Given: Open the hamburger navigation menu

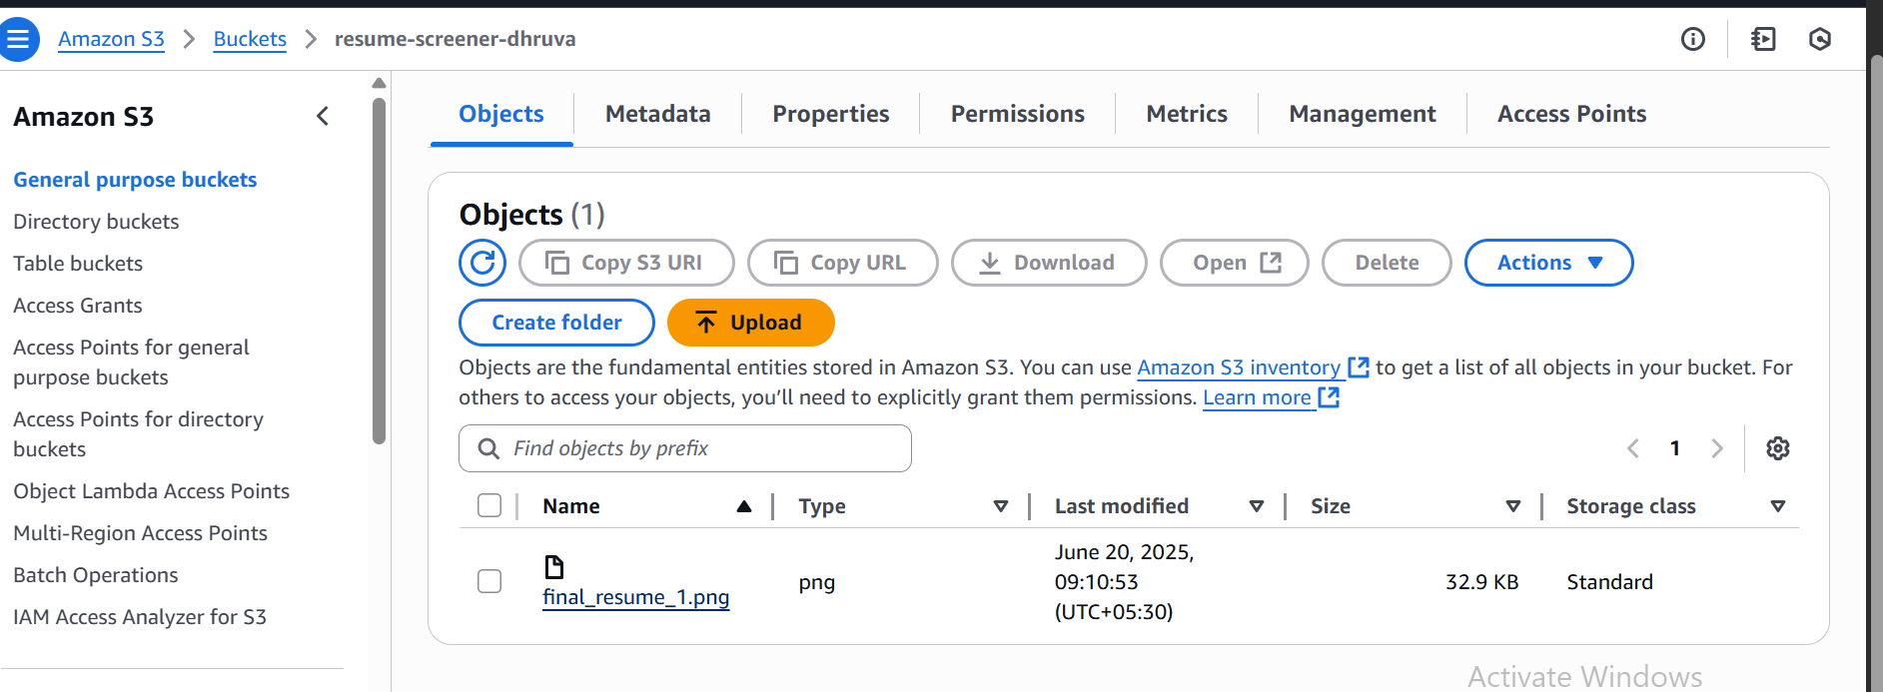Looking at the screenshot, I should click(x=18, y=40).
